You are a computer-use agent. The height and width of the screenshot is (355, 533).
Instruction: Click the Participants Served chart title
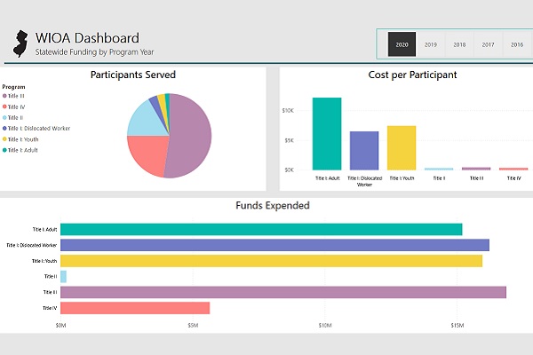coord(133,75)
